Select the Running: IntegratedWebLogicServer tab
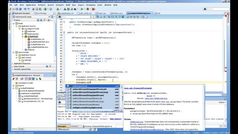This screenshot has height=134, width=238. click(x=97, y=126)
